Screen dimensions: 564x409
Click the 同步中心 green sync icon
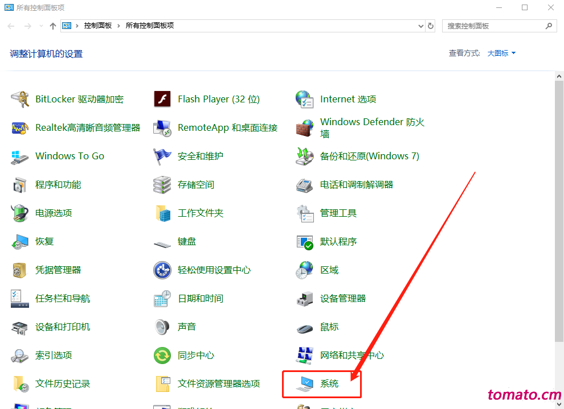coord(162,356)
